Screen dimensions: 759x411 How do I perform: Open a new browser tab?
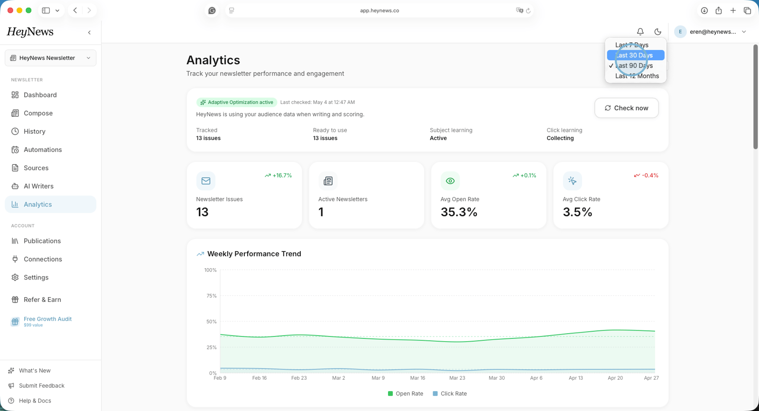733,10
